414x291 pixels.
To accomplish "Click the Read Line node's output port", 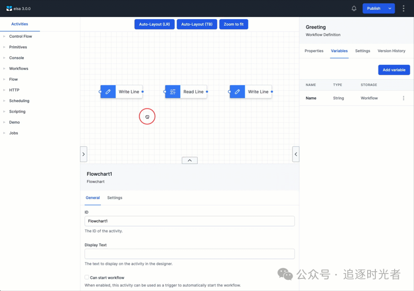I will (x=207, y=91).
